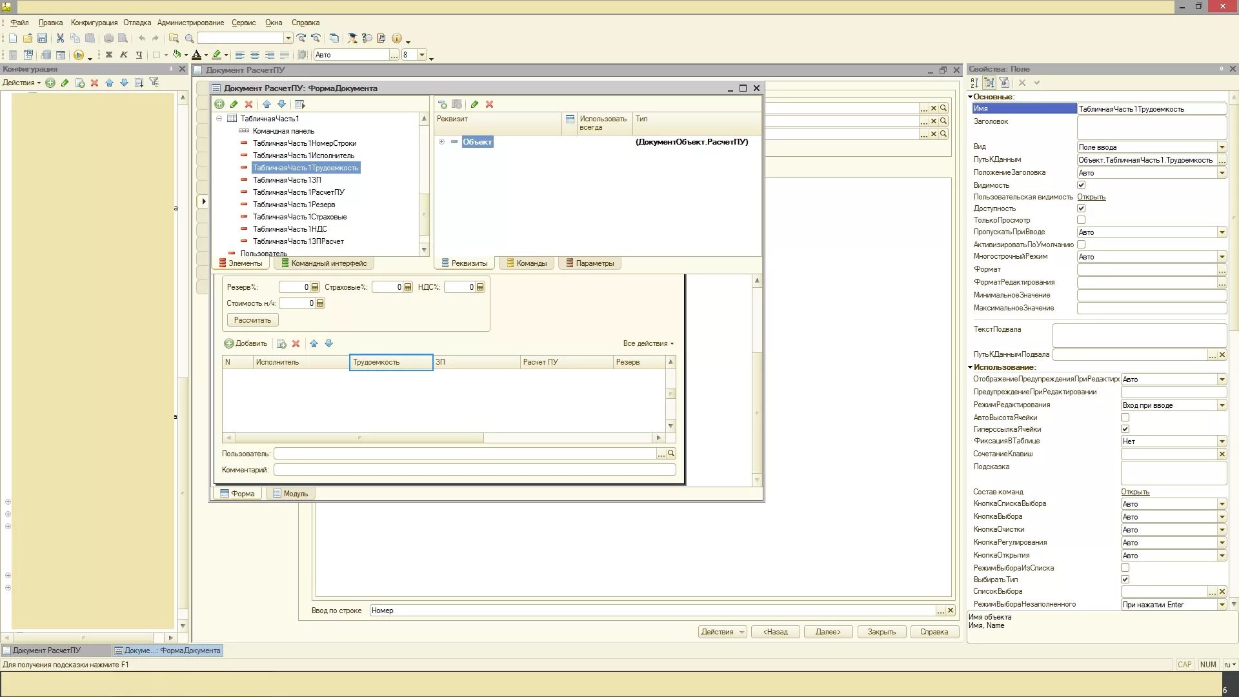Toggle bold Ж formatting
This screenshot has height=697, width=1239.
[x=109, y=55]
